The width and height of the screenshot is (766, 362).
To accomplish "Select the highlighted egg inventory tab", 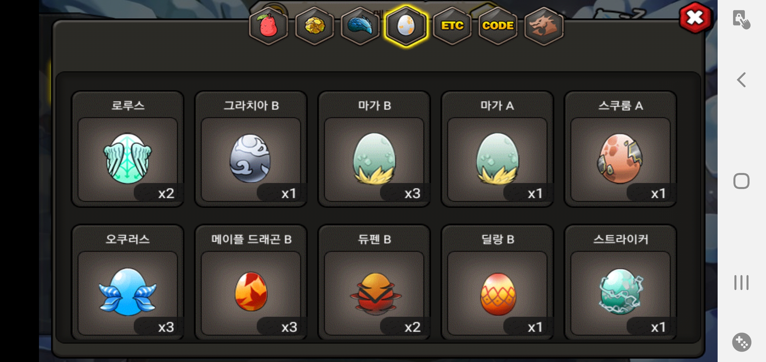I will [x=406, y=26].
